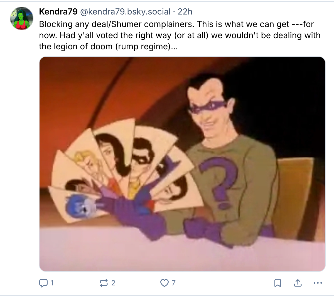Click Kendra79's green She-Hulk avatar

[22, 18]
